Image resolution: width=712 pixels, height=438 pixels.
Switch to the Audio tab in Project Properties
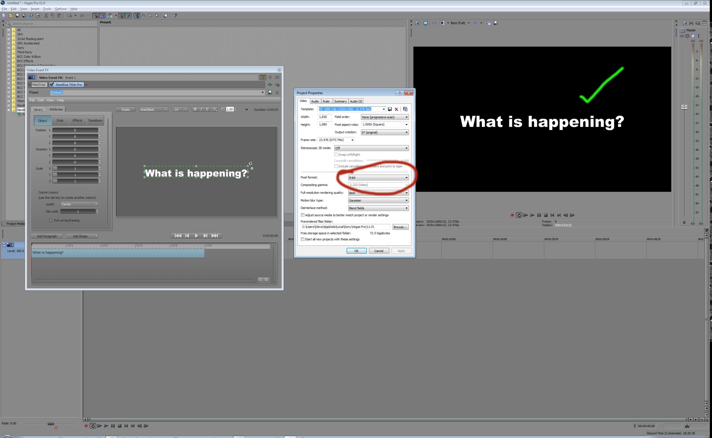[315, 102]
